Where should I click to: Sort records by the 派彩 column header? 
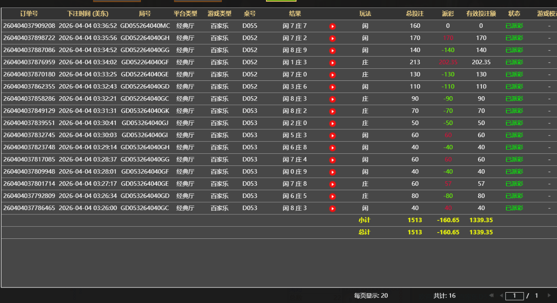click(448, 13)
